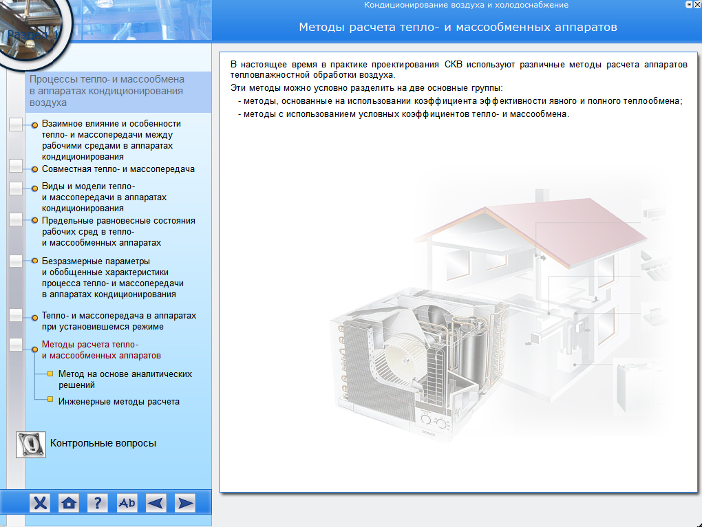Toggle marker box beside Совместная тепло- и массопередача
Image resolution: width=702 pixels, height=527 pixels.
tap(17, 166)
